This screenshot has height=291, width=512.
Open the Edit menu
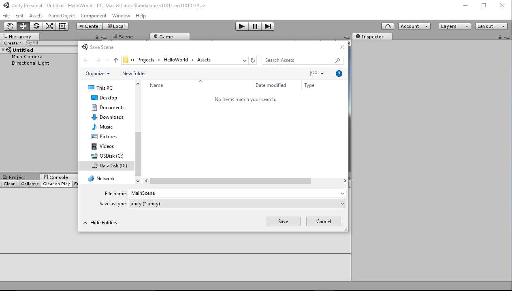click(19, 16)
